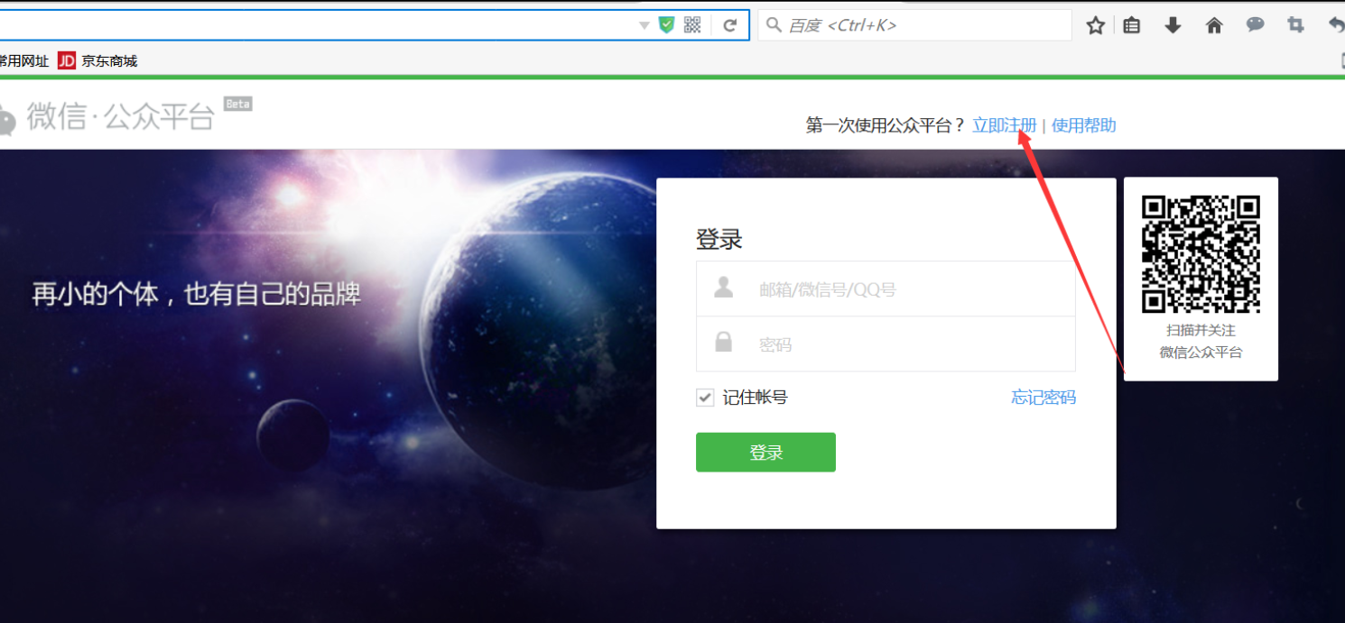Click the 立即注册 link
Screen dimensions: 1345x623
pos(1004,125)
